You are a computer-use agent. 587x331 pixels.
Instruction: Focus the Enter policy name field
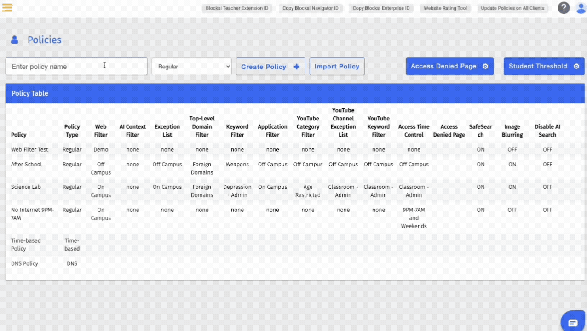(x=76, y=67)
